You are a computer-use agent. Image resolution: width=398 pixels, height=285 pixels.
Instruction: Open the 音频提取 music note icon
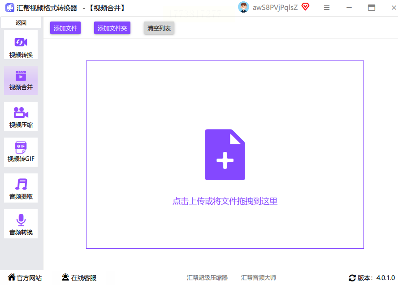click(21, 184)
